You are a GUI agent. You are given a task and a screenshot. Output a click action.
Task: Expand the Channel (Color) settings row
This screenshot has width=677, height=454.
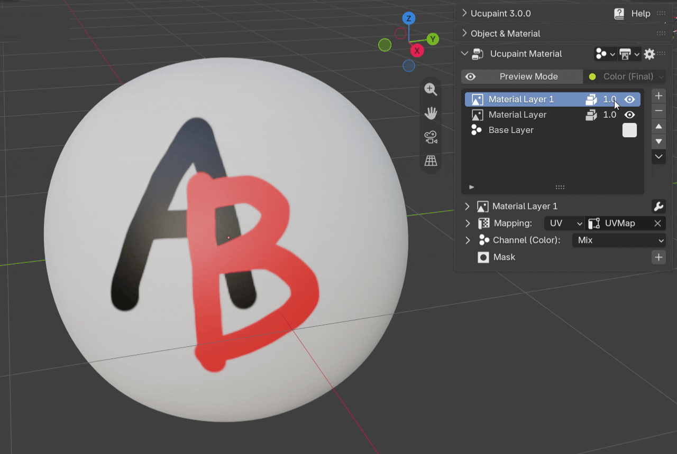467,240
